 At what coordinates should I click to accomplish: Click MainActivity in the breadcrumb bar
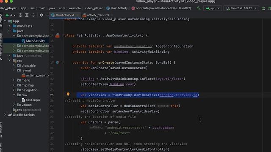pyautogui.click(x=117, y=8)
